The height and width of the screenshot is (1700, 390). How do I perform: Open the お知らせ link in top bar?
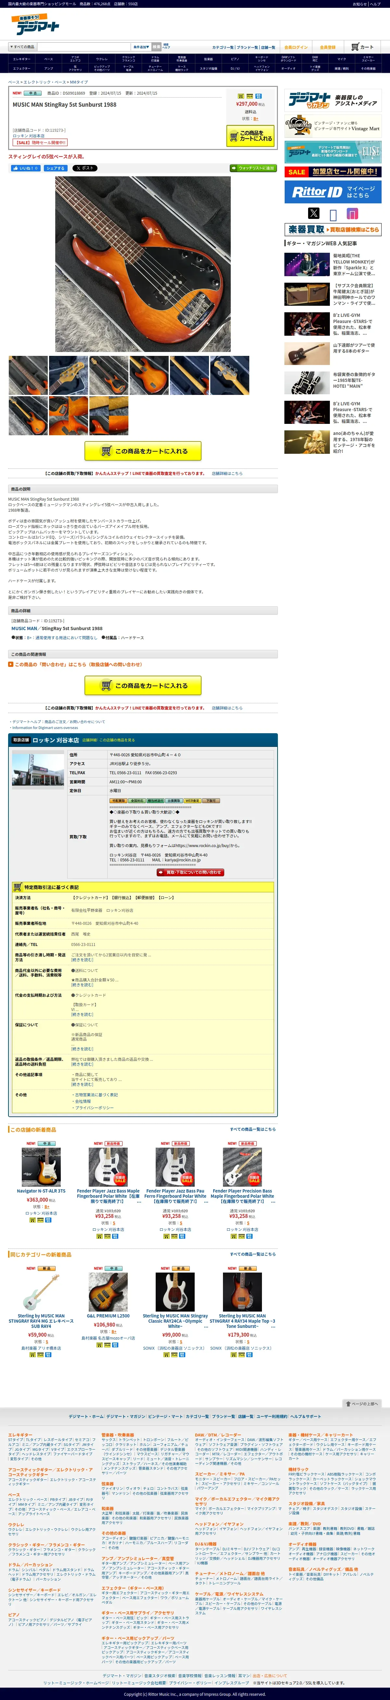point(360,4)
